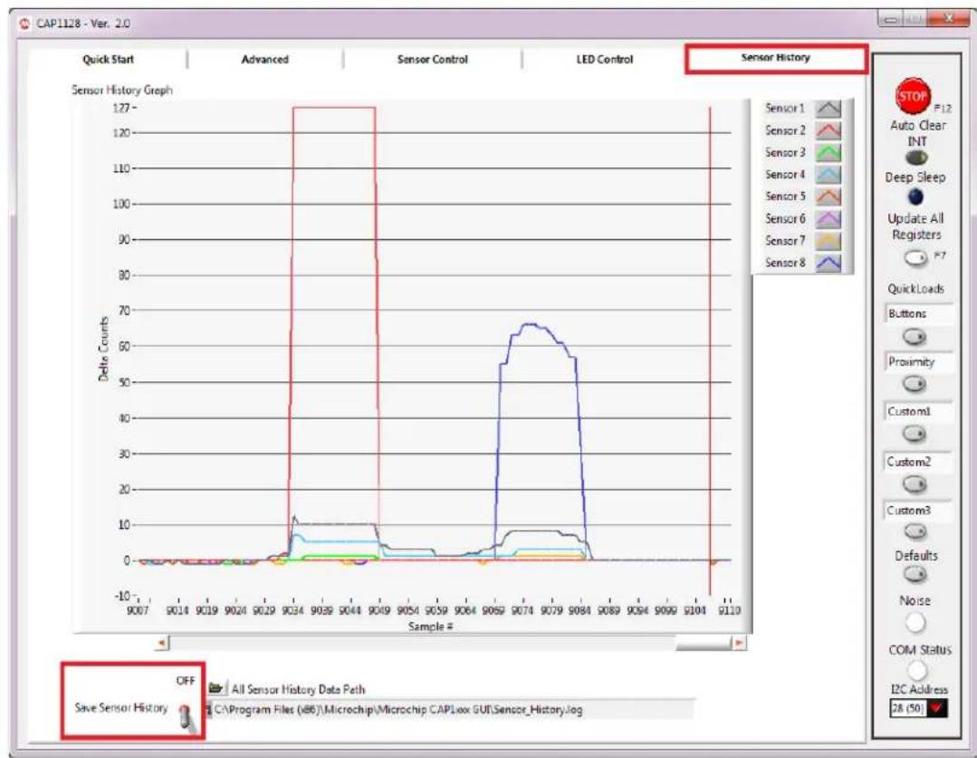
Task: Load the Custom2 quickload
Action: click(x=914, y=484)
